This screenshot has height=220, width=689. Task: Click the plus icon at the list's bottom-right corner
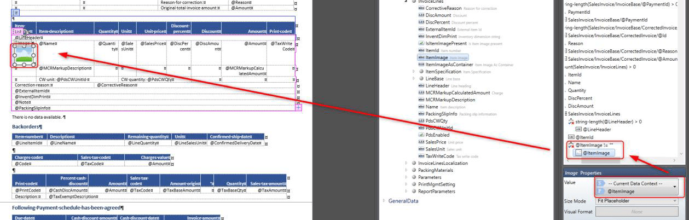[298, 108]
